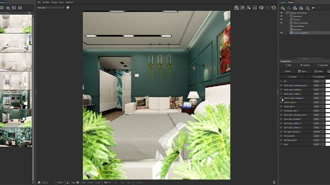Click the create layer icon in Layers panel
330x185 pixels.
coord(283,8)
